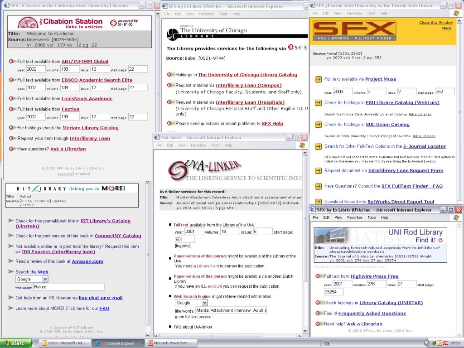Click scroll up arrow in Citation Station window
The width and height of the screenshot is (464, 348).
(x=158, y=14)
